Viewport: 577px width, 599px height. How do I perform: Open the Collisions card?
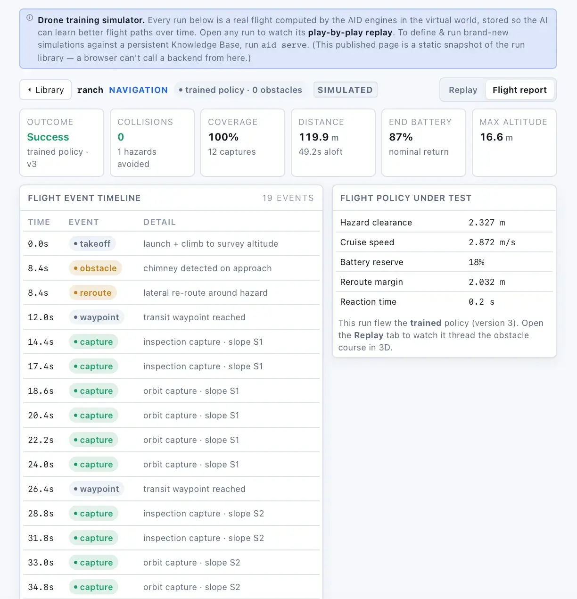152,143
